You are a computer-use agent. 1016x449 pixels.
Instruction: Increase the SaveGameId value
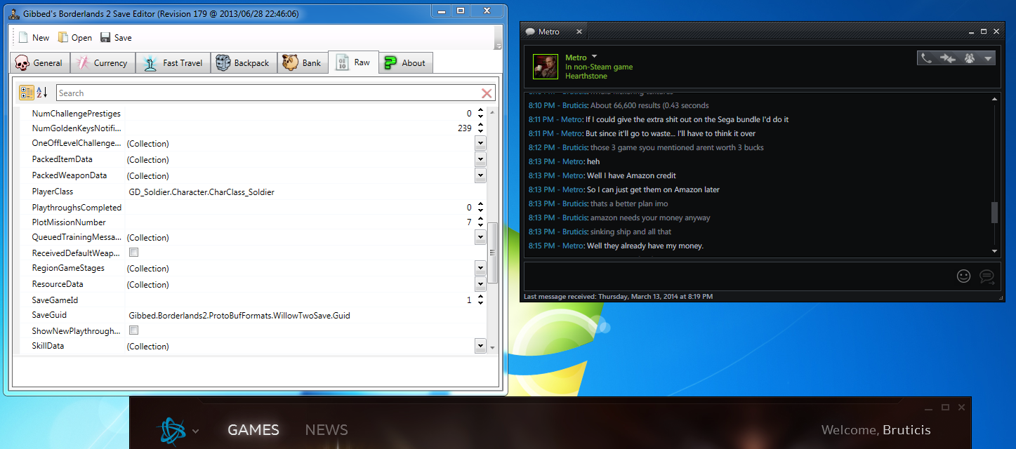point(480,297)
